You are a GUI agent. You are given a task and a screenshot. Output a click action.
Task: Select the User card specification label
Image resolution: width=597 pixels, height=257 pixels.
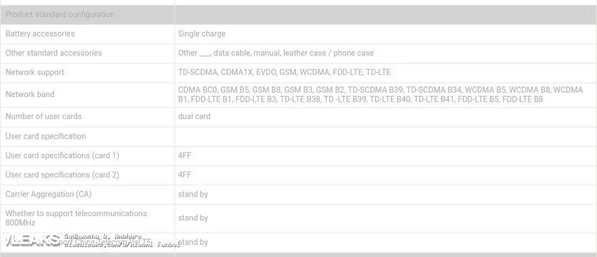point(45,136)
